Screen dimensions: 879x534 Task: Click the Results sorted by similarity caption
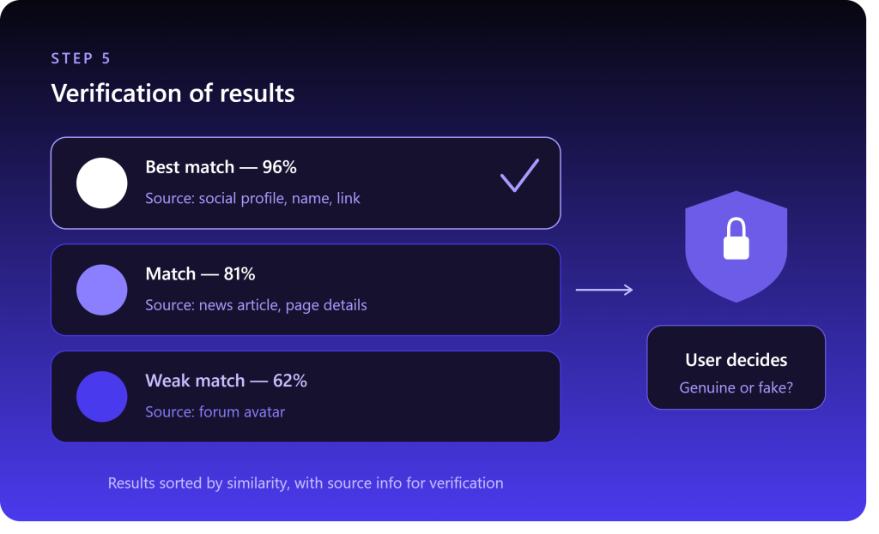click(306, 483)
